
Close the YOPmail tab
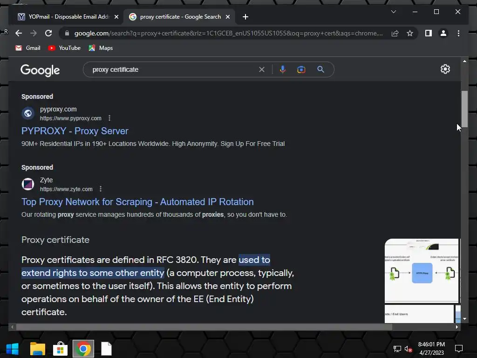(x=116, y=17)
